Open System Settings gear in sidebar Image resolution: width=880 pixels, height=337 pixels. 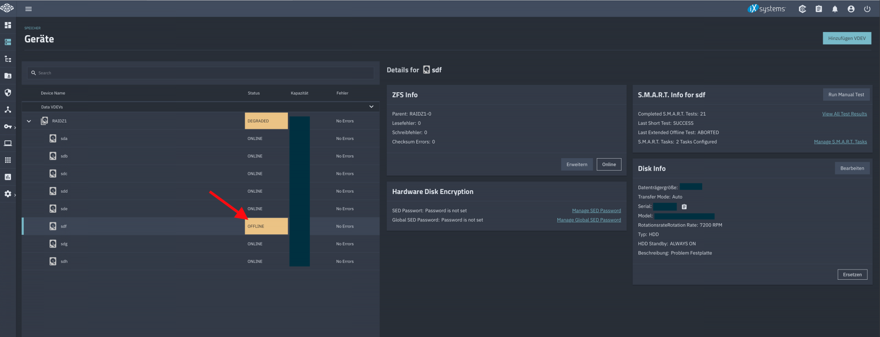(x=8, y=194)
